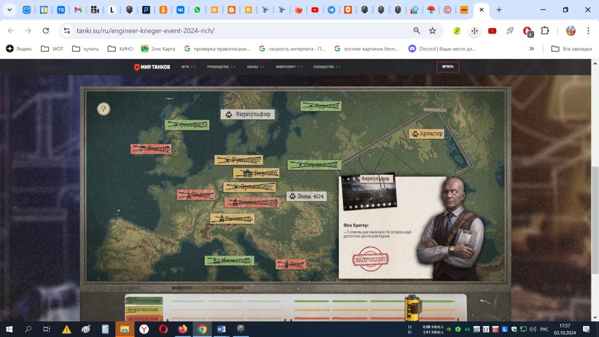The width and height of the screenshot is (599, 337).
Task: Switch to the Odnoklassniki orange tab
Action: tap(163, 9)
